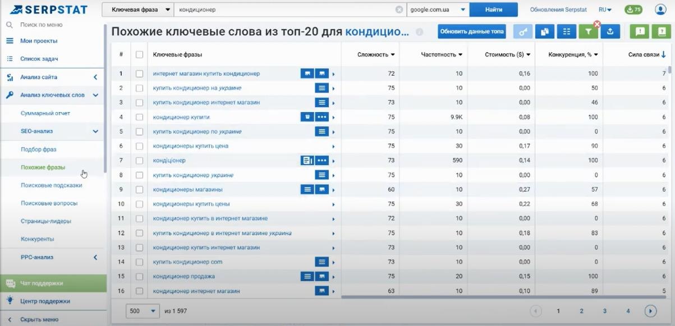Open 'Подбор фраз' menu item
675x326 pixels.
(x=39, y=150)
